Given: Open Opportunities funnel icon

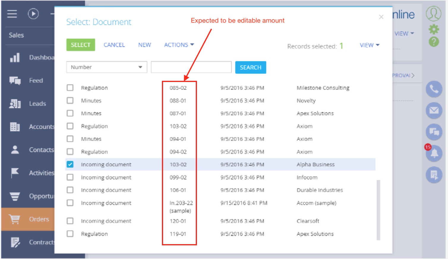Looking at the screenshot, I should 15,196.
